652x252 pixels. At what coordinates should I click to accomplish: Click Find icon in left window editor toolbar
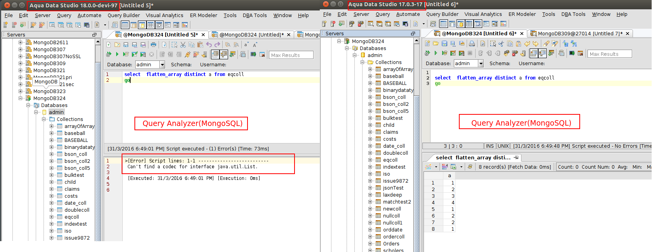228,45
